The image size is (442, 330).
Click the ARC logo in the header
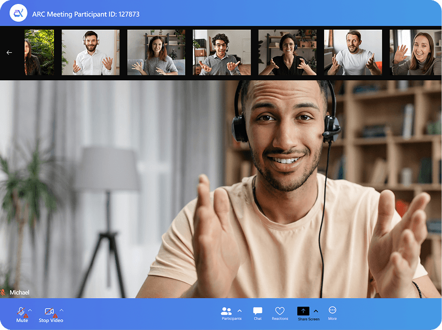tap(19, 13)
